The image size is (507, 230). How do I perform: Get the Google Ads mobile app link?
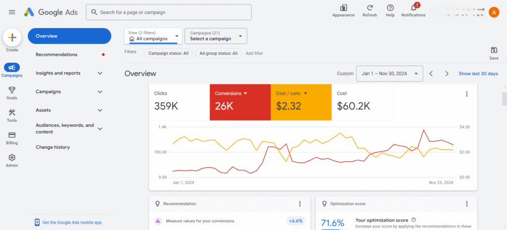[x=72, y=222]
